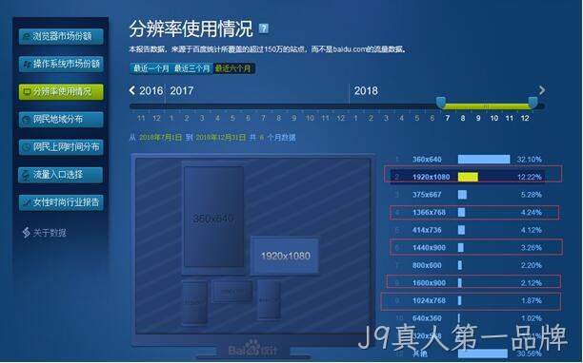Screen dimensions: 583x363
Task: Open 网民上网时间分布 sidebar item
Action: tap(61, 147)
